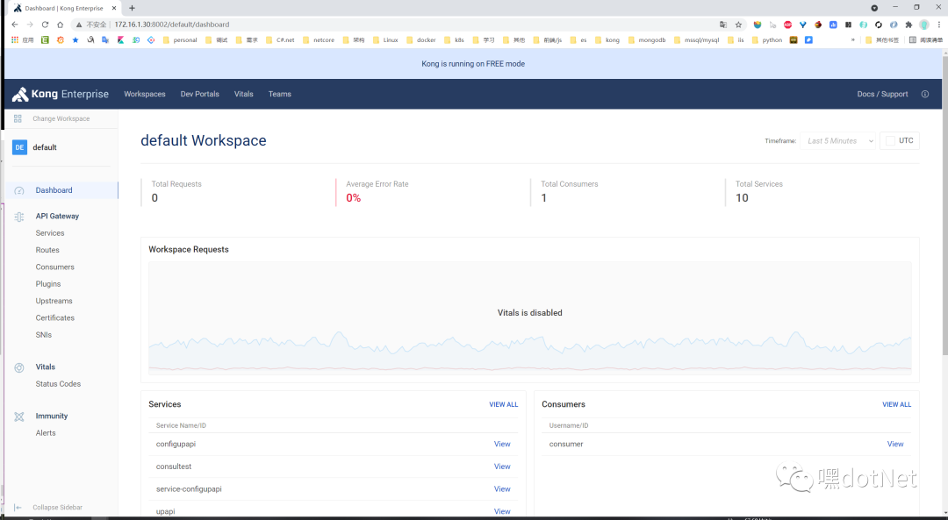Open Plugins in the sidebar

(48, 284)
